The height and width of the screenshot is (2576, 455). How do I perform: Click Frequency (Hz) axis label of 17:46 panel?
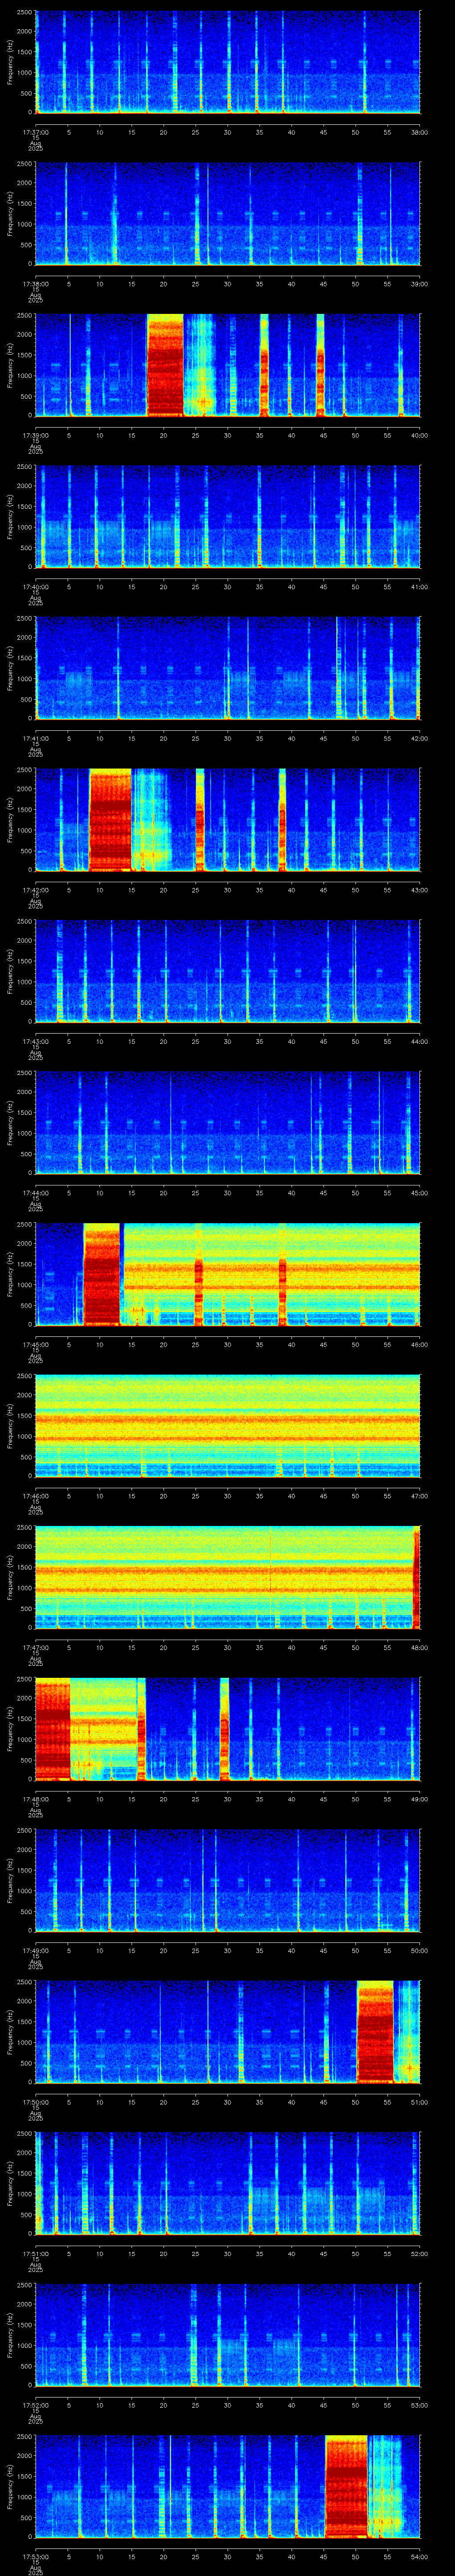point(10,1426)
